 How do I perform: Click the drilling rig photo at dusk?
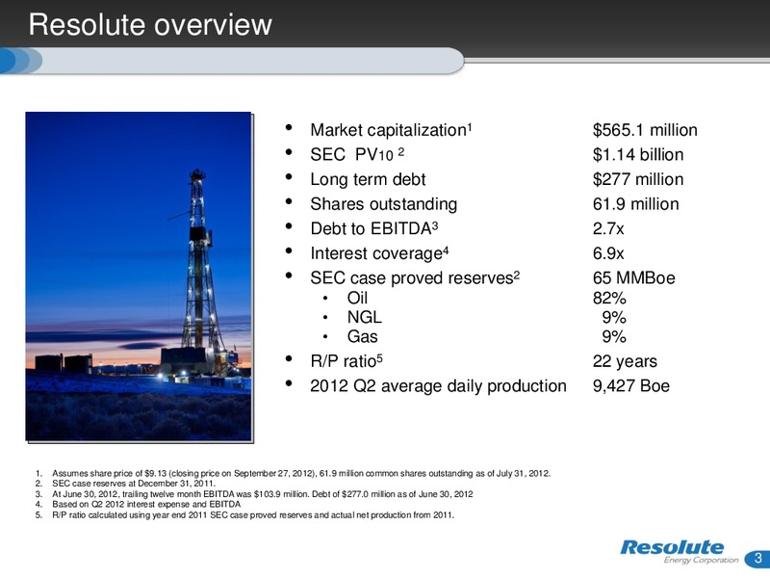click(x=139, y=276)
